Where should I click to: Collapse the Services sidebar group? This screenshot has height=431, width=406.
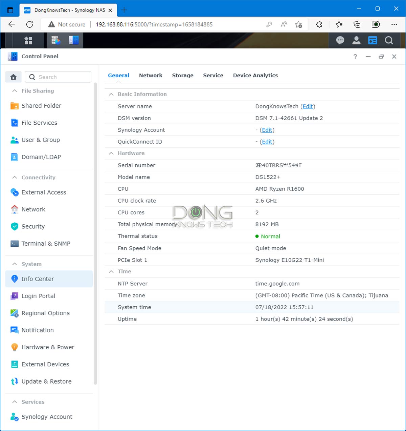point(15,402)
